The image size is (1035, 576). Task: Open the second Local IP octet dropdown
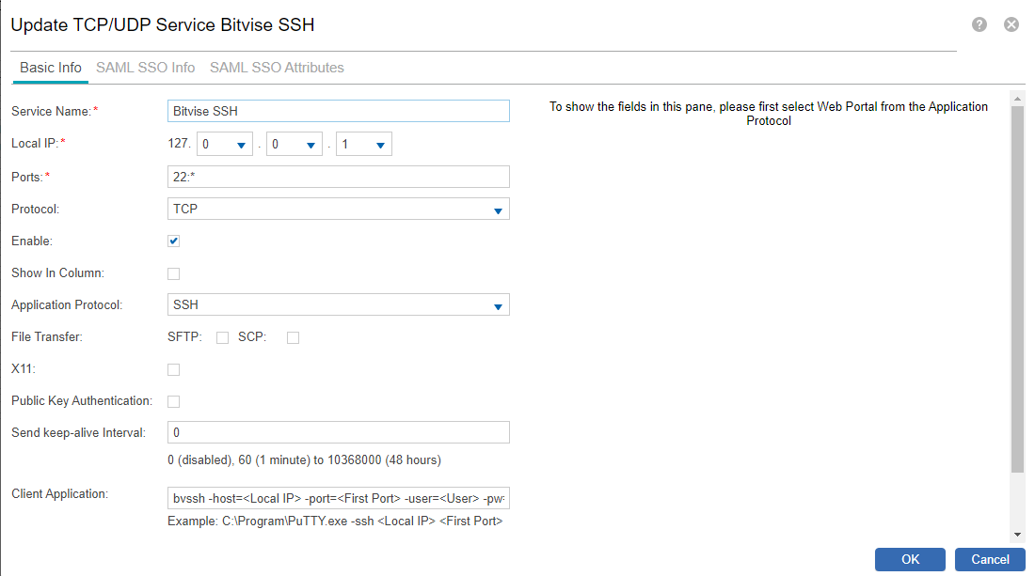(x=225, y=144)
